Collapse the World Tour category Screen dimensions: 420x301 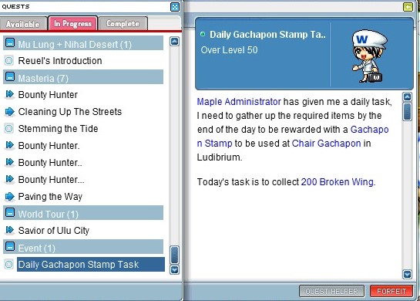click(x=10, y=212)
